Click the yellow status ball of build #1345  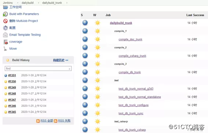pos(6,112)
